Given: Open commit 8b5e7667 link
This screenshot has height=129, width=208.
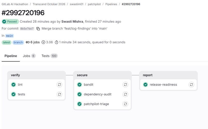Looking at the screenshot, I should 27,28.
